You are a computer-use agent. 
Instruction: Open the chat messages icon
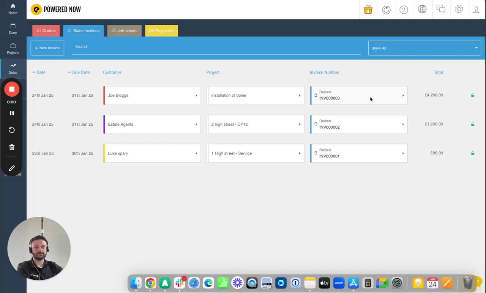(441, 9)
